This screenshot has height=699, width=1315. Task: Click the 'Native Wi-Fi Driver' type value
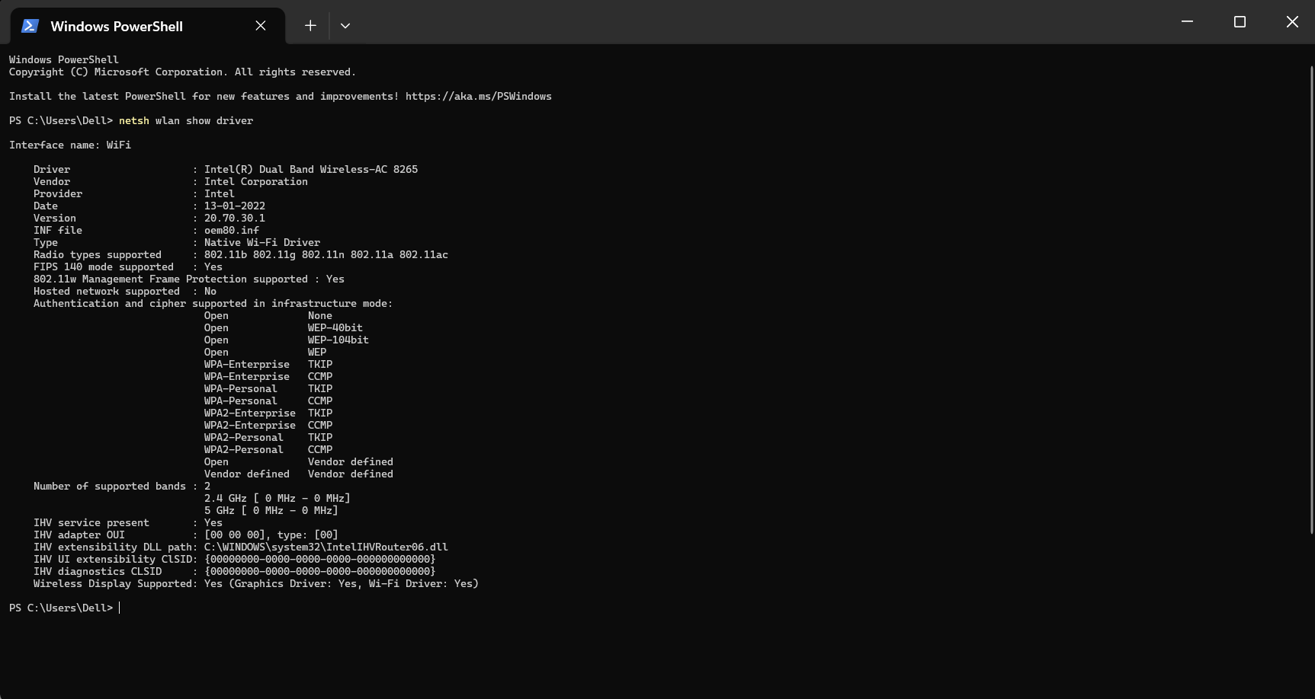(x=262, y=243)
